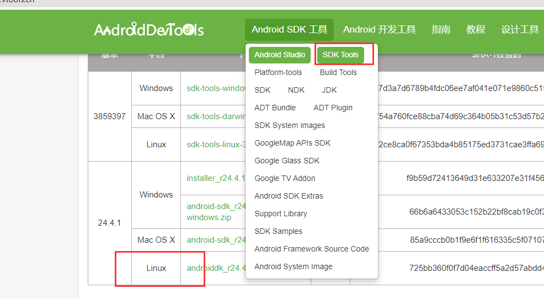
Task: Select Android Framework Source Code
Action: click(x=312, y=249)
